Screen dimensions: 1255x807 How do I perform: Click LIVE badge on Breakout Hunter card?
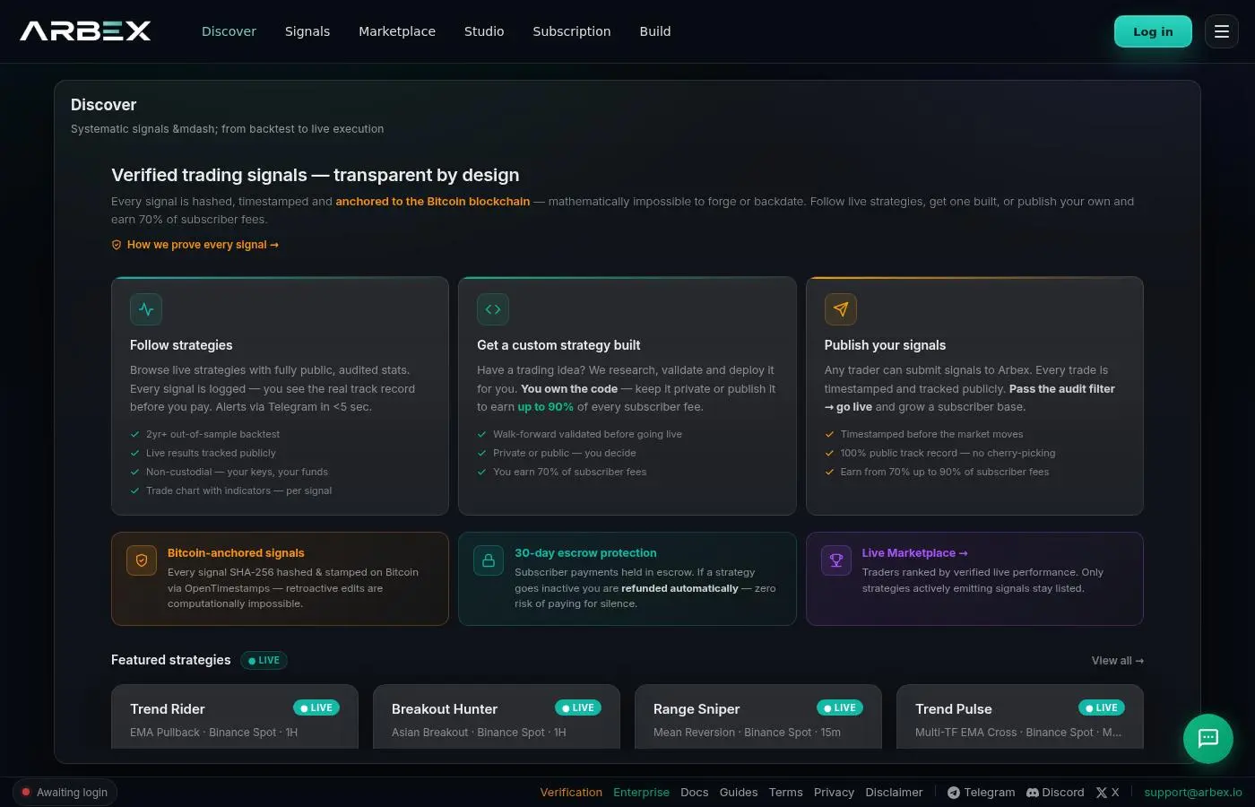click(578, 708)
